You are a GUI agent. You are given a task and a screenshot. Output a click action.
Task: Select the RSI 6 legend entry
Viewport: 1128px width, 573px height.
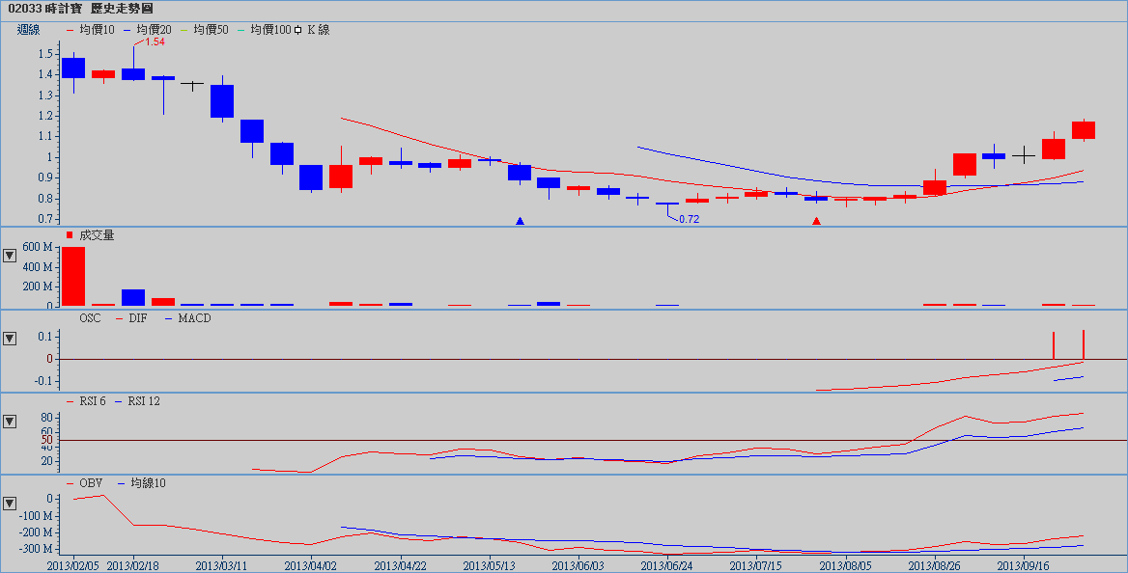86,401
